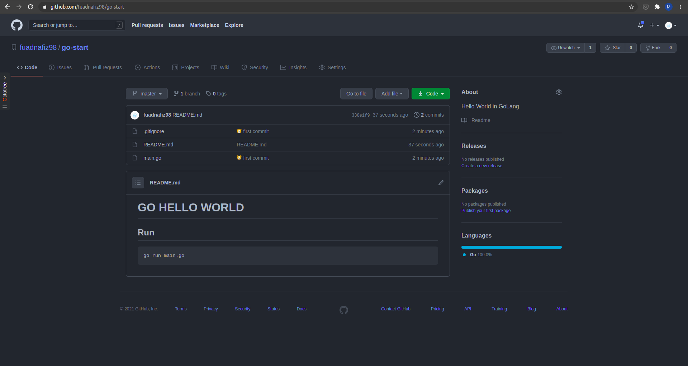Open the watchers count 1
688x366 pixels.
590,48
